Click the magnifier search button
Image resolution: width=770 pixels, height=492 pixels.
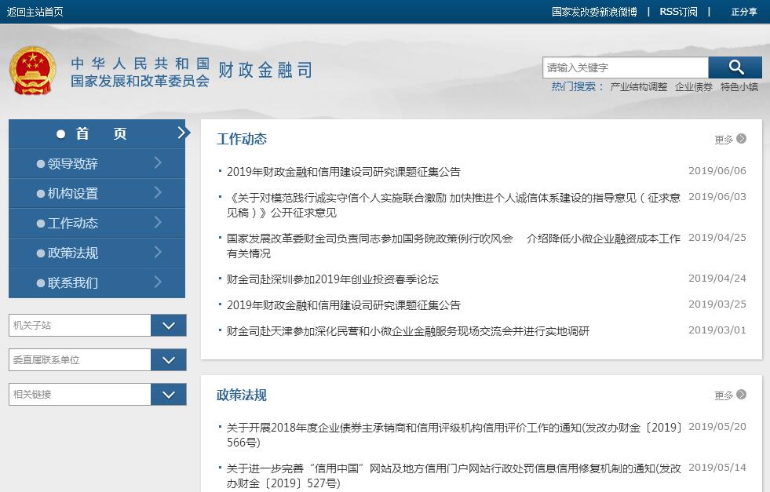(735, 67)
